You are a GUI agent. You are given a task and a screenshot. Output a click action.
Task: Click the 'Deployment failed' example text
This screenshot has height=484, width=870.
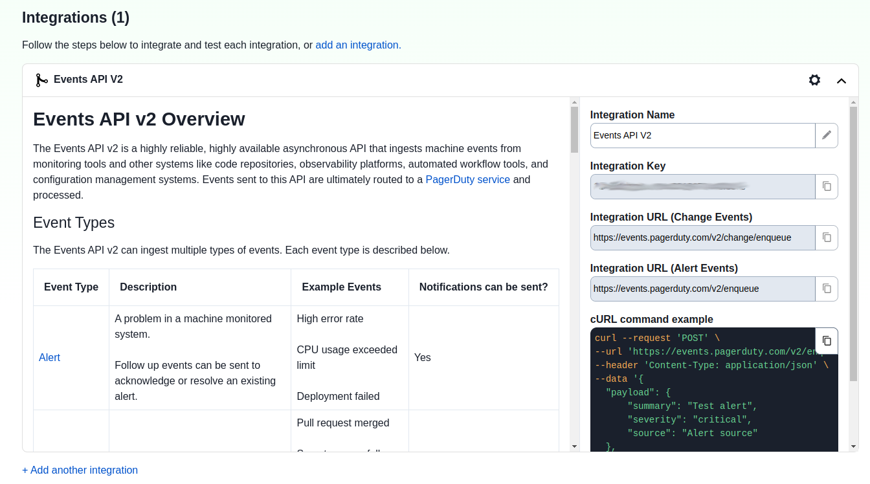pos(338,397)
